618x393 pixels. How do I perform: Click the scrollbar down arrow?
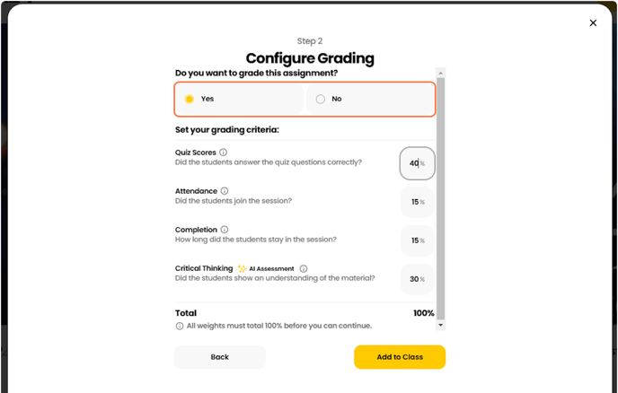click(x=440, y=325)
